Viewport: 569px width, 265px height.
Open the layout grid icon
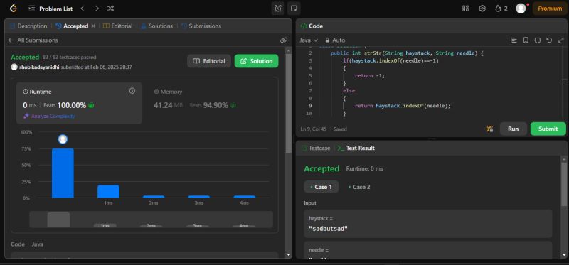466,9
